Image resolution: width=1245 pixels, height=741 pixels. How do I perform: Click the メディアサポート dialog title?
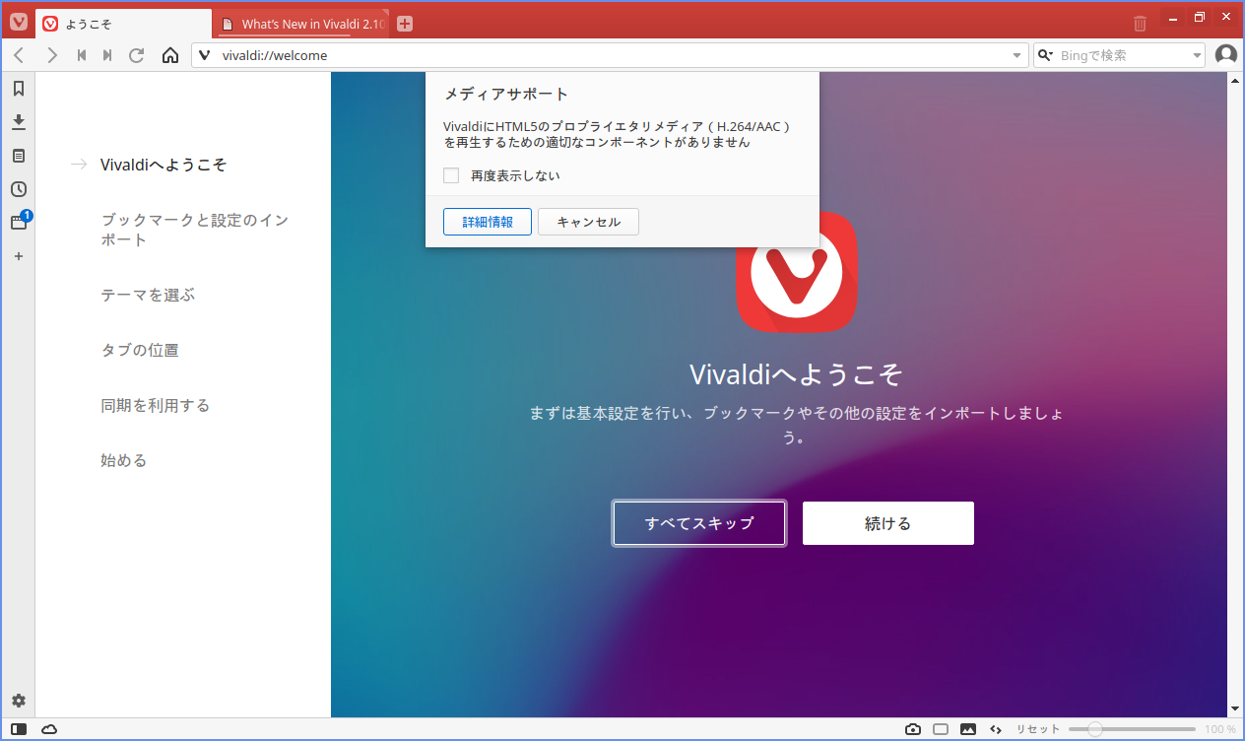(x=507, y=95)
